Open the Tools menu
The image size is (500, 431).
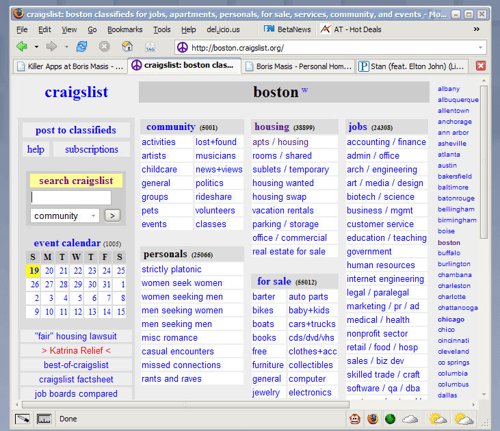coord(162,29)
